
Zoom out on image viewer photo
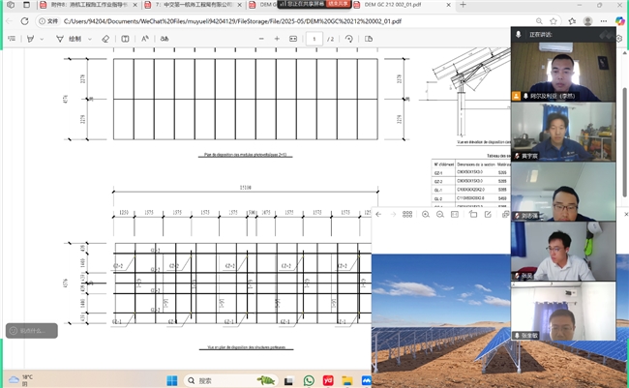pos(440,214)
